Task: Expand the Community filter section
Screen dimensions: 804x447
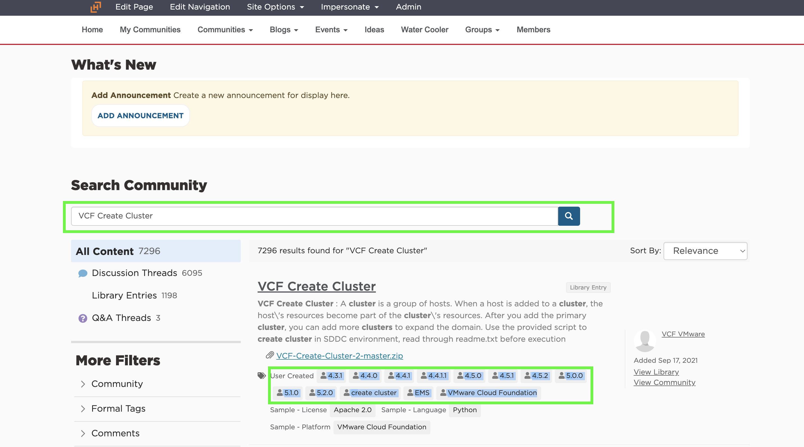Action: tap(117, 384)
